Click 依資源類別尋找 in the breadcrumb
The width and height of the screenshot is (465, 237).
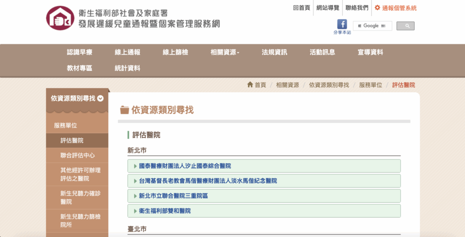(329, 85)
